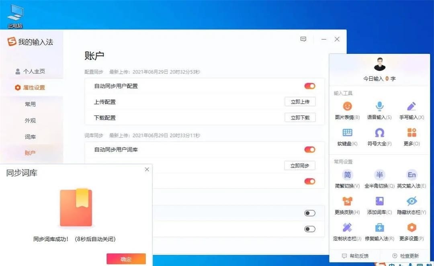Image resolution: width=434 pixels, height=266 pixels.
Task: Toggle the third orange switch under 词库同步
Action: click(x=310, y=181)
